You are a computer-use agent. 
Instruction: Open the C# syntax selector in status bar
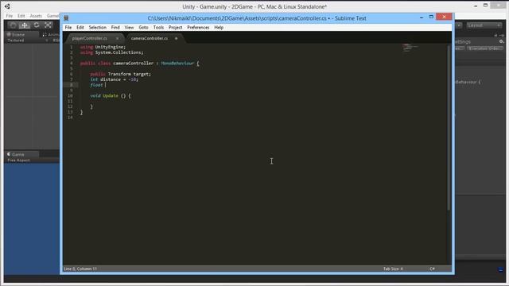(x=432, y=269)
